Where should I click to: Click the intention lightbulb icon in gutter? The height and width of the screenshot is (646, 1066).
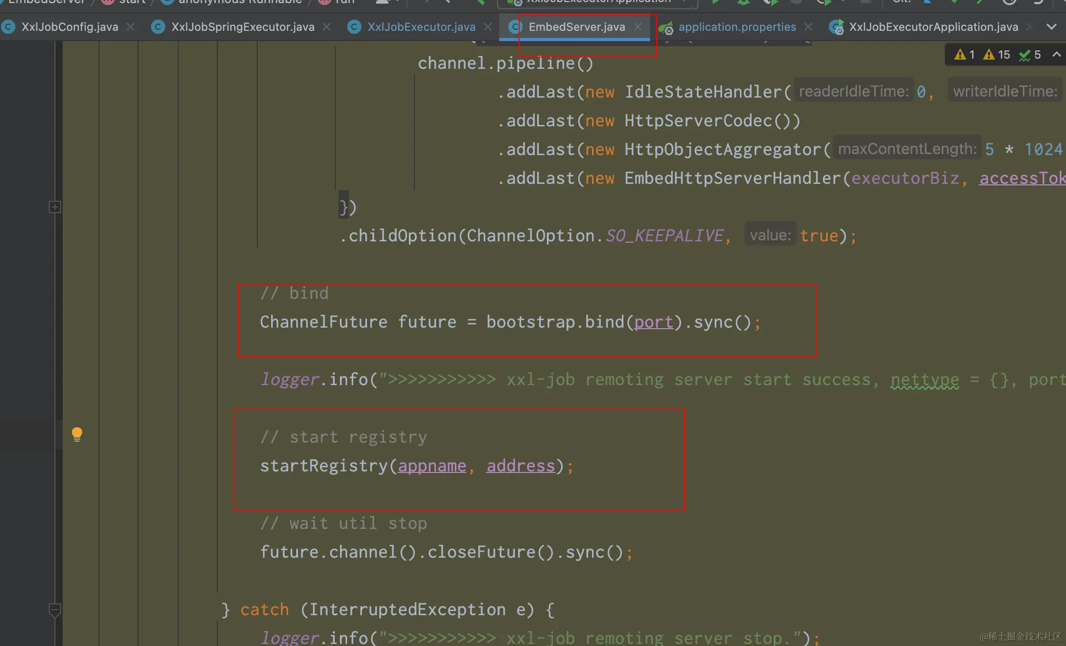77,434
